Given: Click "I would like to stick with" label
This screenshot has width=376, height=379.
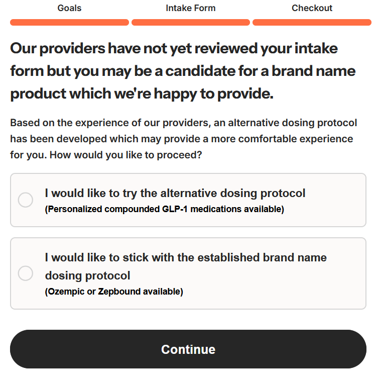Looking at the screenshot, I should (x=185, y=257).
